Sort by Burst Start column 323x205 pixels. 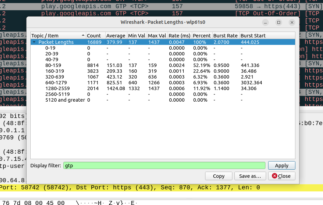tap(267, 36)
